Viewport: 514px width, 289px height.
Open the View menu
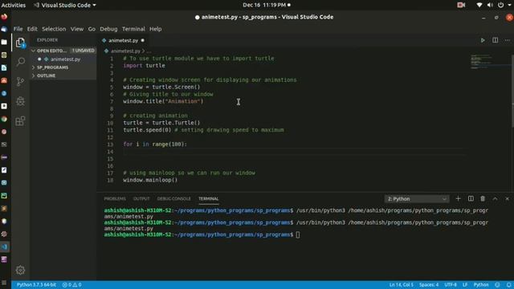[77, 29]
